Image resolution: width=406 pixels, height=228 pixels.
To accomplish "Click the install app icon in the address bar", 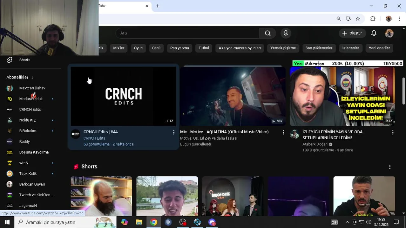I will (x=348, y=19).
